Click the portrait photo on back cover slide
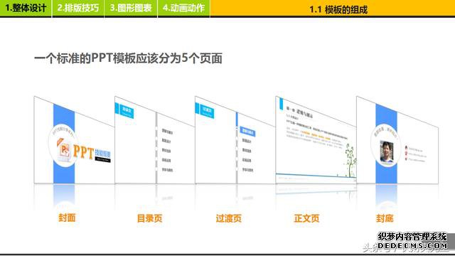The height and width of the screenshot is (256, 455). click(x=387, y=152)
